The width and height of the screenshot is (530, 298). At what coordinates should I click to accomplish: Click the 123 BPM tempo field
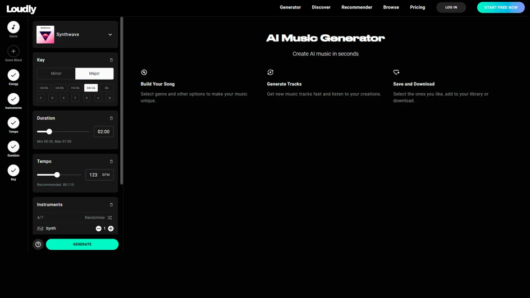pos(99,175)
